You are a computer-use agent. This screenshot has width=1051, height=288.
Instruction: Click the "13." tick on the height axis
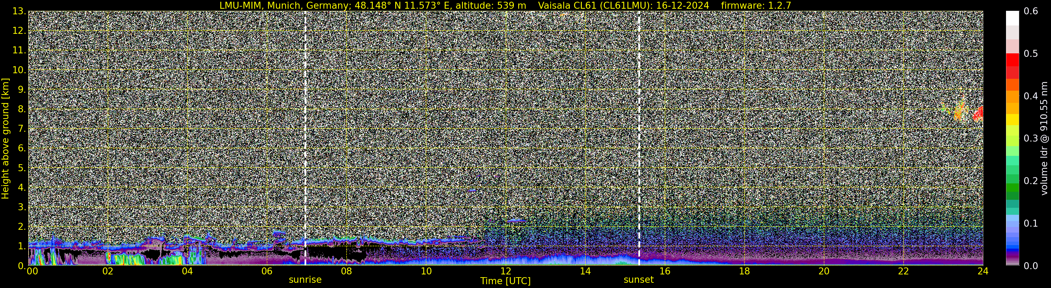pyautogui.click(x=19, y=12)
